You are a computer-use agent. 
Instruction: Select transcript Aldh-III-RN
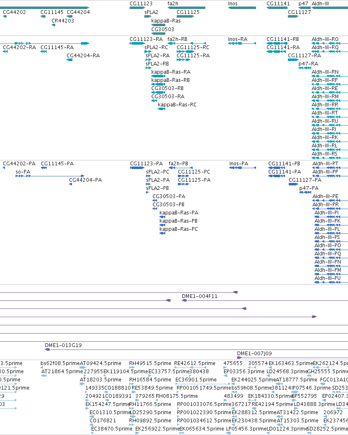pos(325,72)
